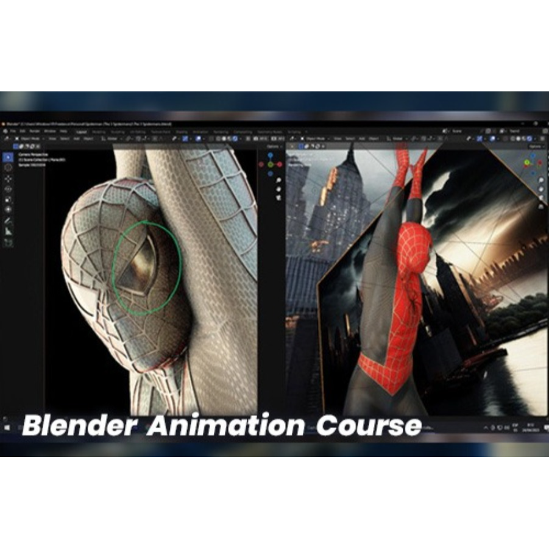Toggle the overlays button in right viewport header
549x549 pixels.
pyautogui.click(x=492, y=139)
